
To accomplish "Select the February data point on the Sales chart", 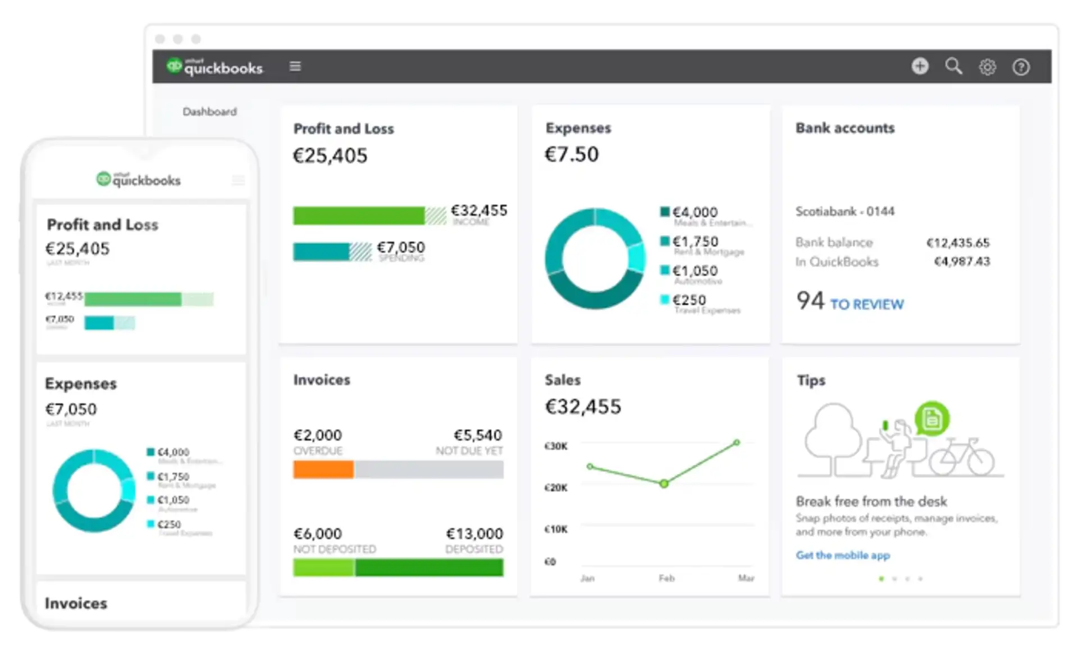I will tap(665, 483).
